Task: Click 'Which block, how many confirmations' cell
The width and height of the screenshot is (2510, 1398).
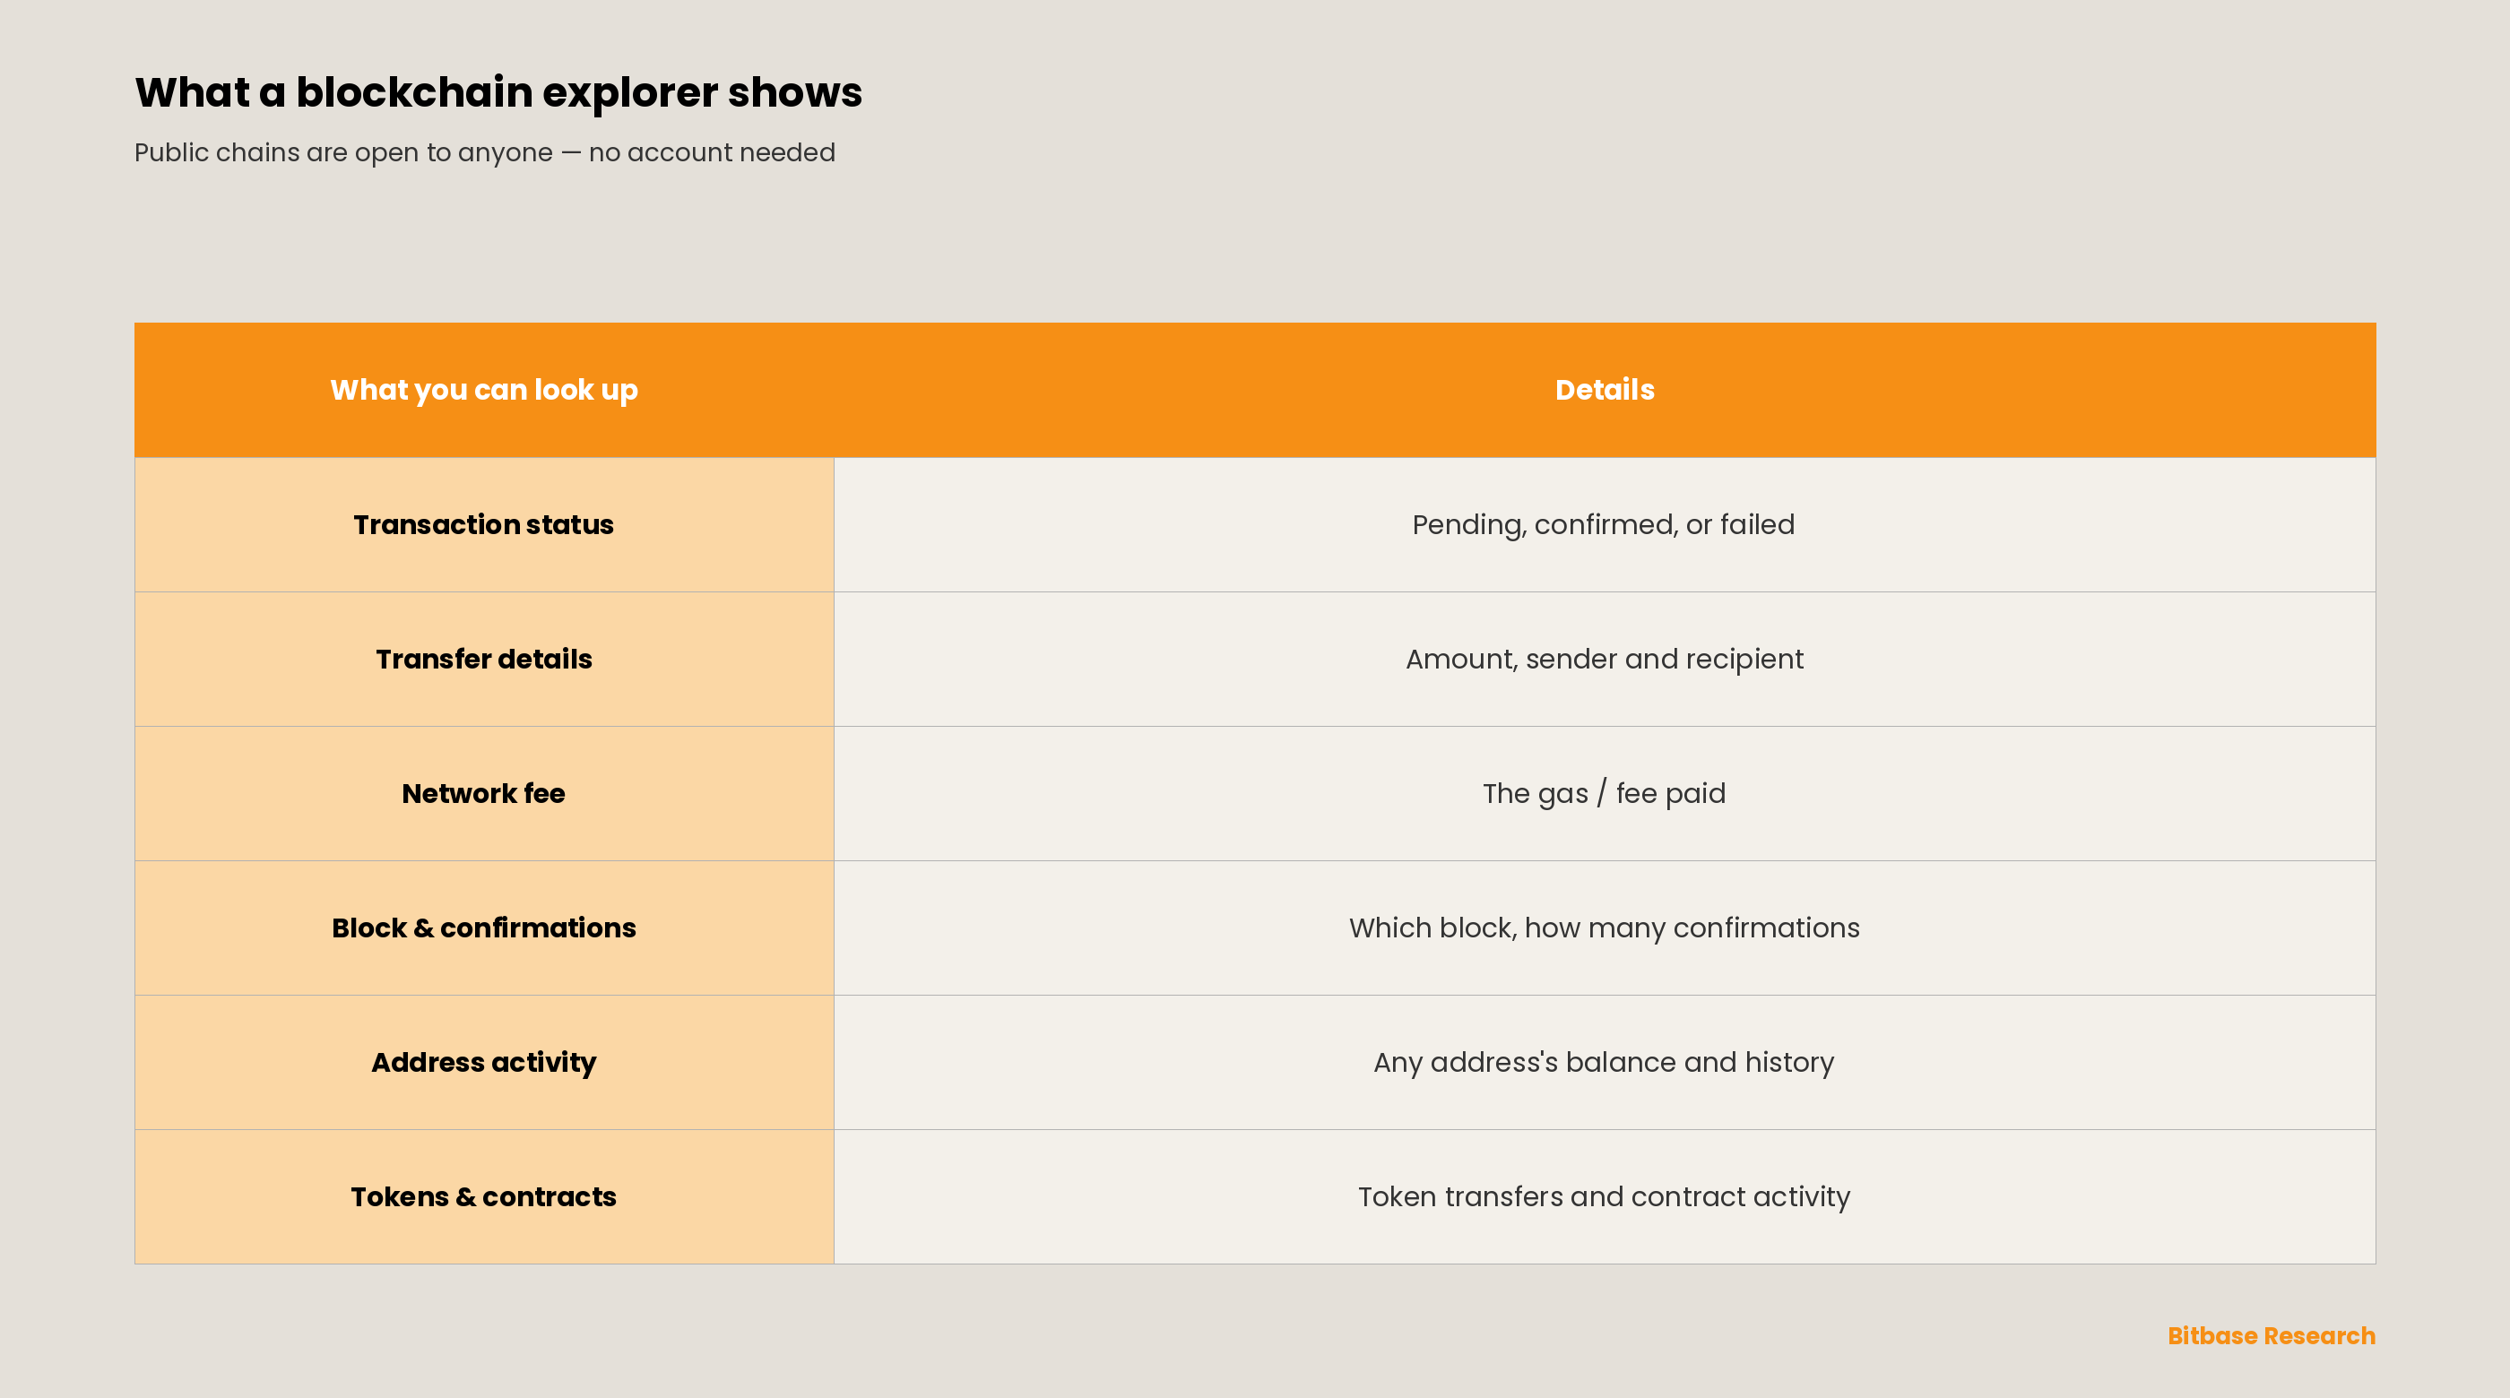Action: [x=1605, y=928]
